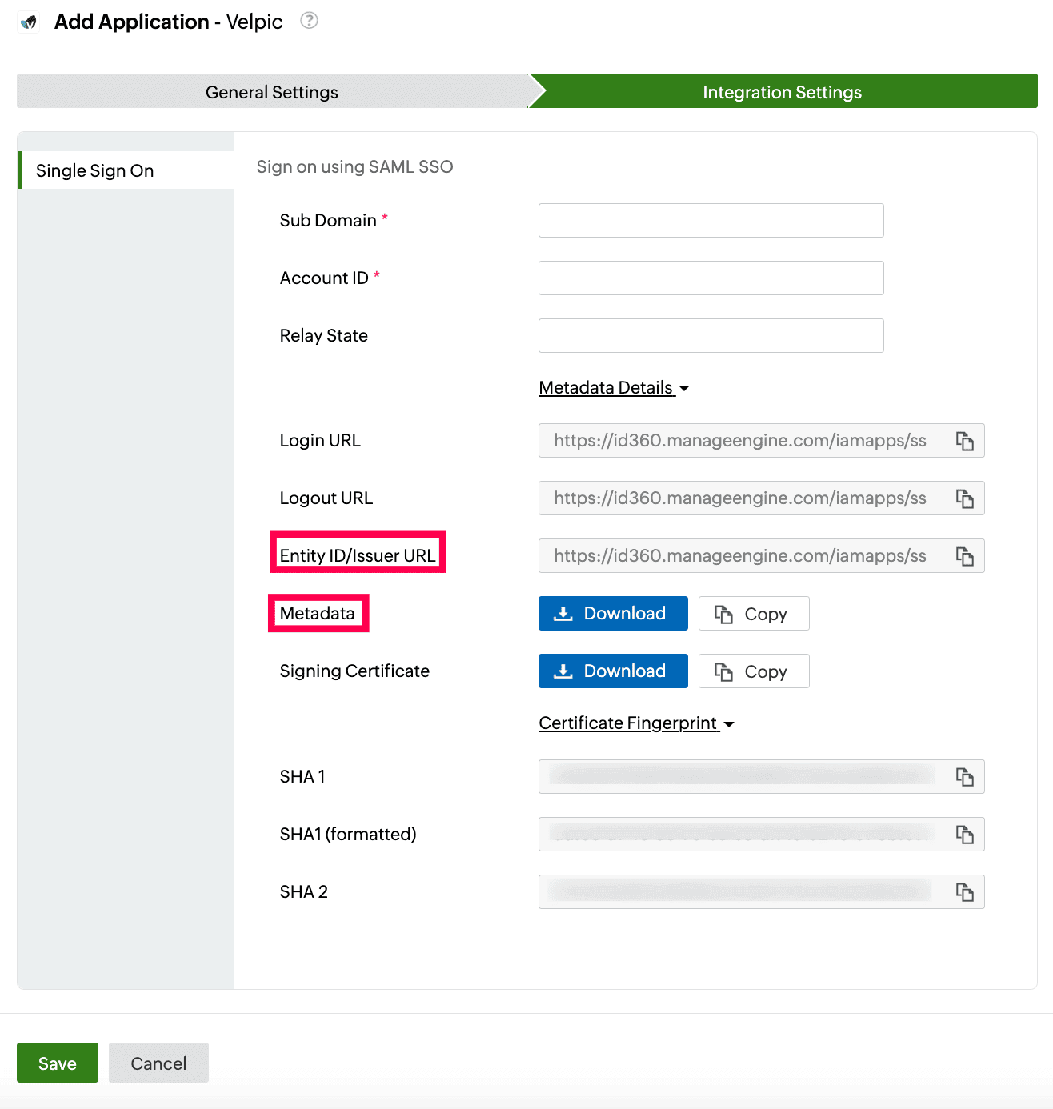
Task: Click the Sub Domain input field
Action: tap(711, 220)
